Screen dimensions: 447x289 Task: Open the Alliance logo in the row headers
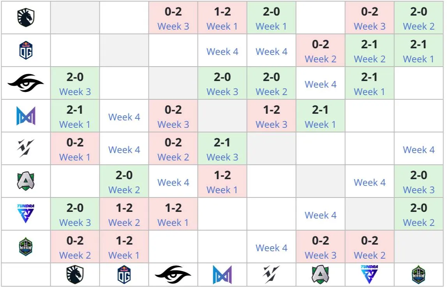(26, 181)
